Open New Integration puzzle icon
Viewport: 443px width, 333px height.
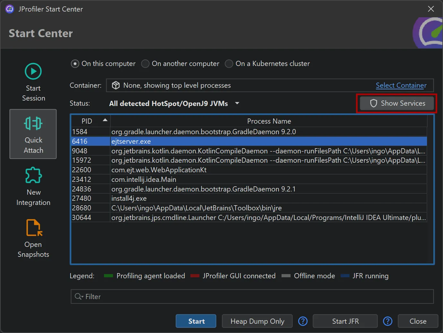point(33,175)
